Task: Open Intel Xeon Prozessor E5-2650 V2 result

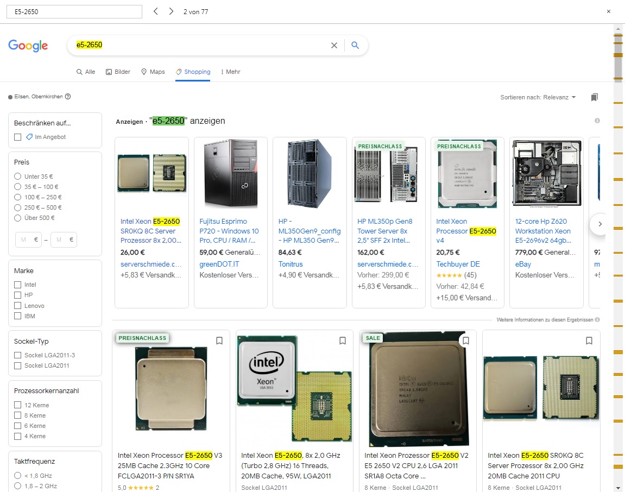Action: 416,465
